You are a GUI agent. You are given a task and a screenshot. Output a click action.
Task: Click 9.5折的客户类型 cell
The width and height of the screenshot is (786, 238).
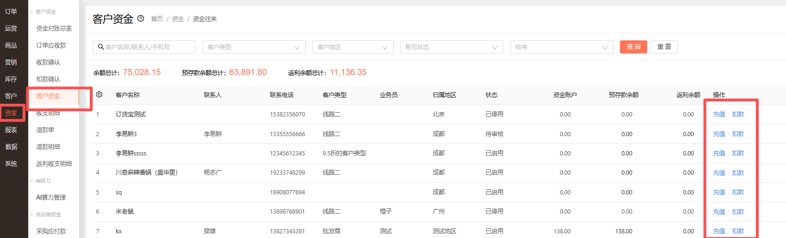click(x=344, y=154)
